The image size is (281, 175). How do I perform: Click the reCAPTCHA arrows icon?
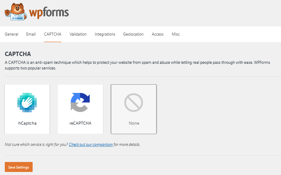(x=80, y=102)
